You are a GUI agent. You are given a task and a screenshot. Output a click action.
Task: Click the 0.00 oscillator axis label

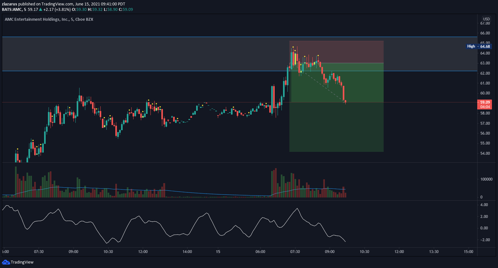point(484,228)
